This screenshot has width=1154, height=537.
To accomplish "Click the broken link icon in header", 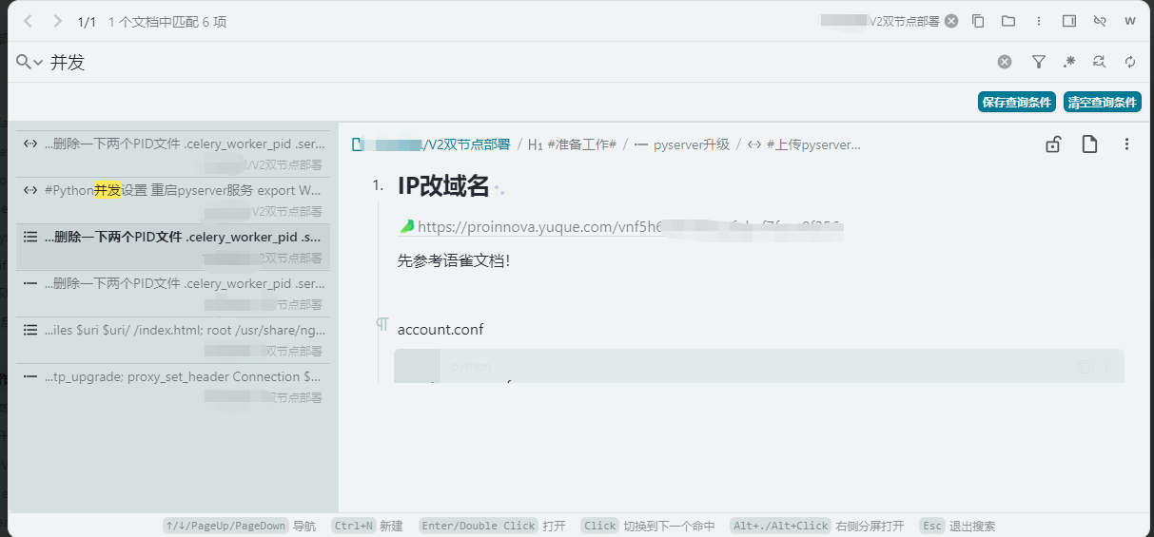I will pyautogui.click(x=1100, y=21).
